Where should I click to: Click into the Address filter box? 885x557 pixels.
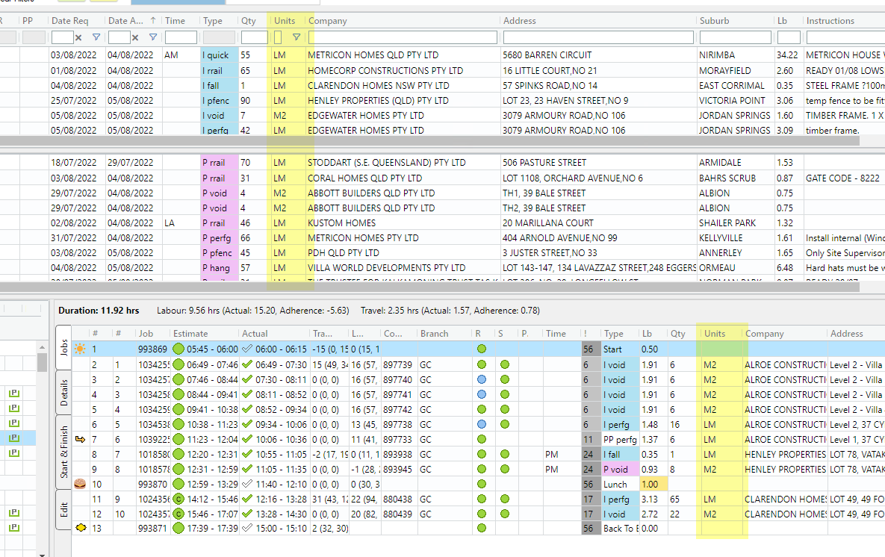598,37
